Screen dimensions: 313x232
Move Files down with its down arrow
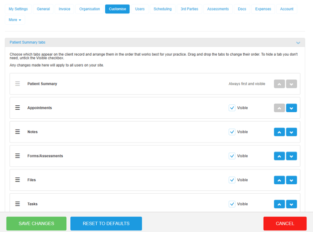tap(291, 180)
